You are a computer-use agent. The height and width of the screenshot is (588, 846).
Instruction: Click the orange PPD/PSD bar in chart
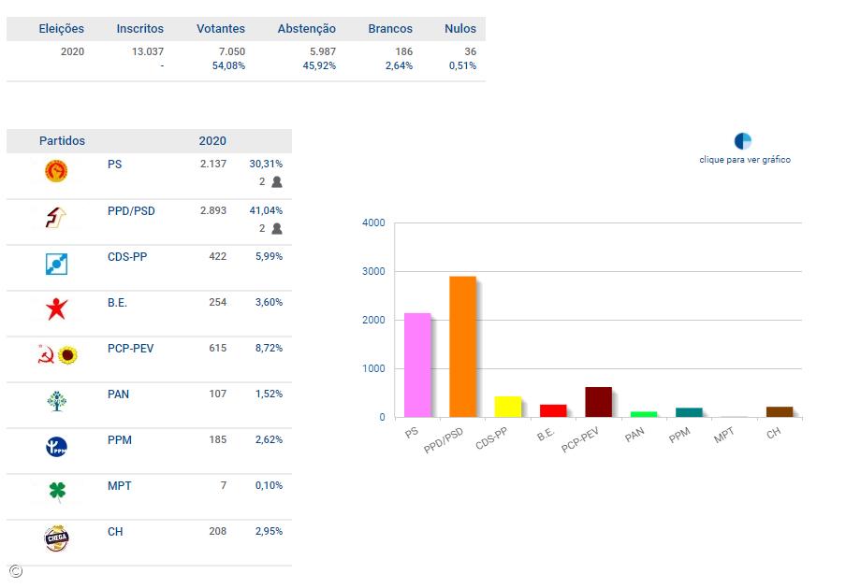click(462, 347)
